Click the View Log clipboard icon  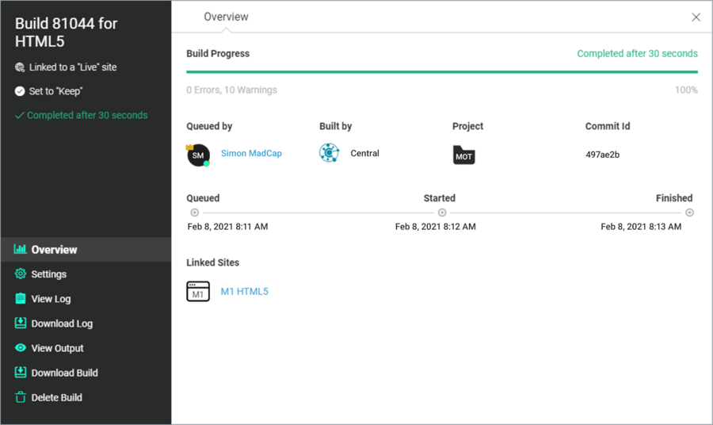[21, 298]
